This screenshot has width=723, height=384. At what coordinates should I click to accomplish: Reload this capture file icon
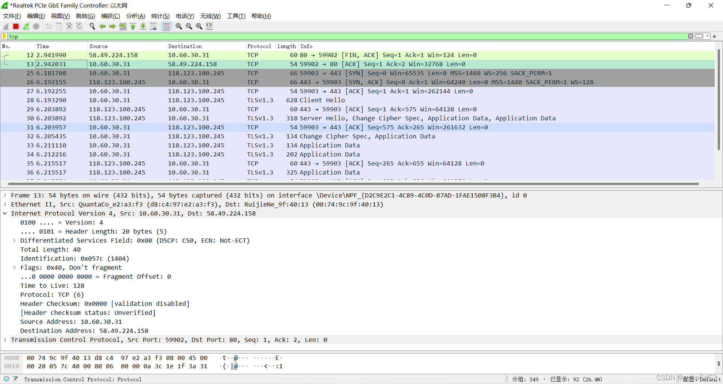click(79, 26)
